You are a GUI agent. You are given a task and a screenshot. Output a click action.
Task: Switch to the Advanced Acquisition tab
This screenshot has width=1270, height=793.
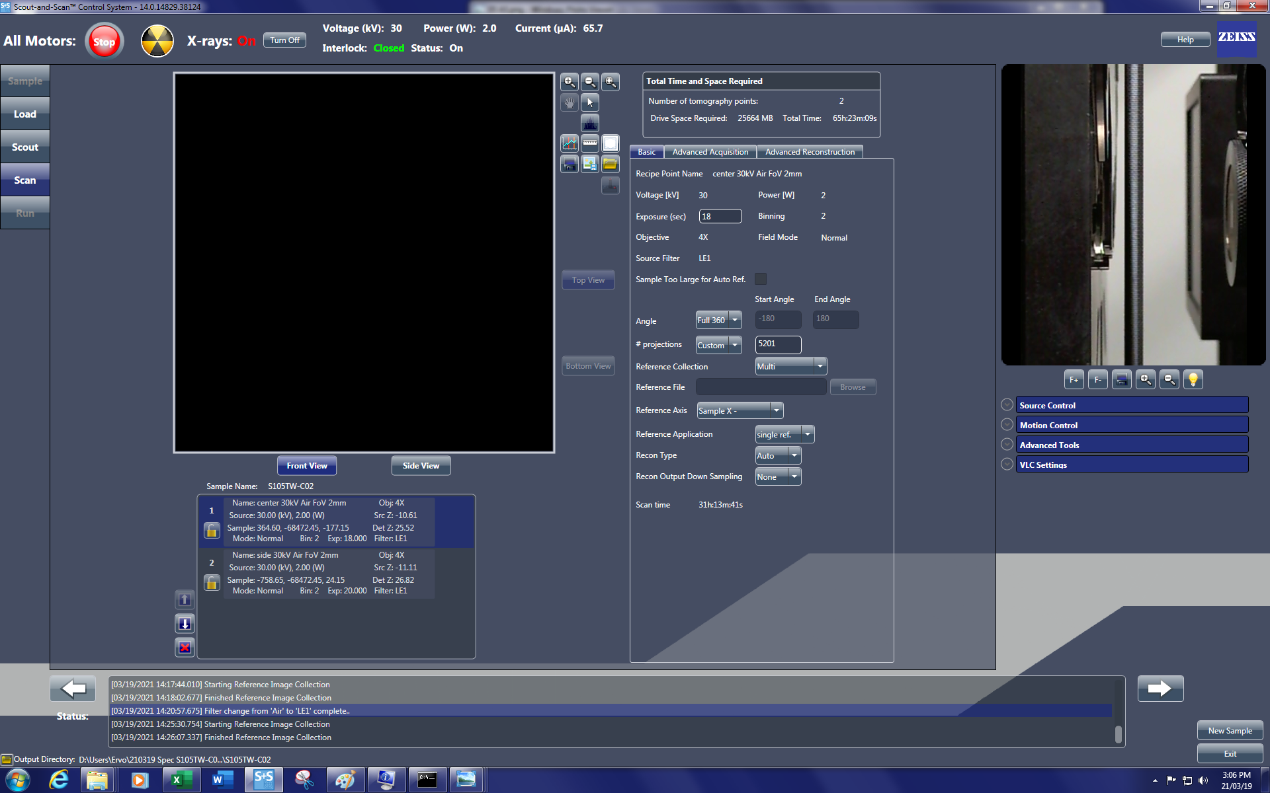coord(710,152)
